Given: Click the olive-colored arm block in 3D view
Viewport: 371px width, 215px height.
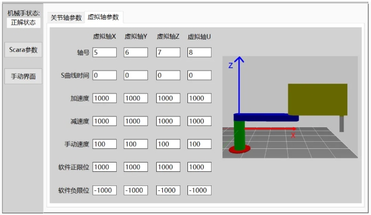Looking at the screenshot, I should tap(317, 100).
